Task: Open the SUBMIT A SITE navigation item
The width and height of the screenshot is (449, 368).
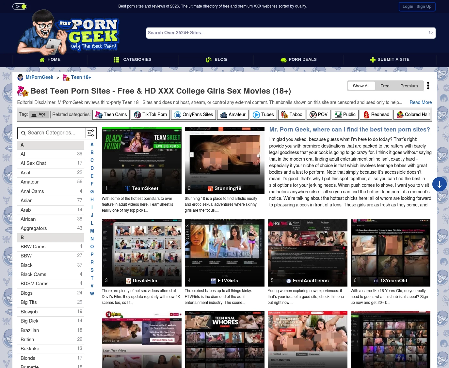Action: click(x=390, y=60)
